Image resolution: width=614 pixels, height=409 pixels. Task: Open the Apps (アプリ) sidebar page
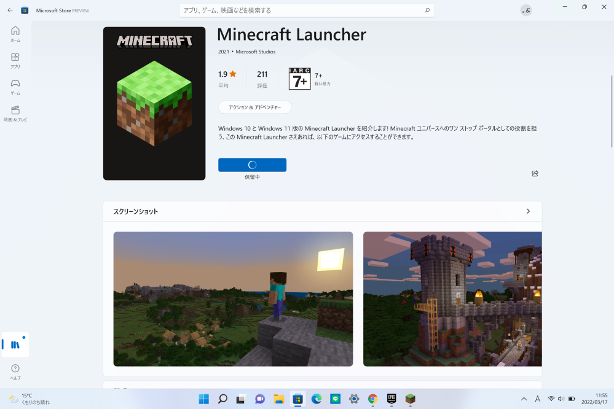point(15,61)
